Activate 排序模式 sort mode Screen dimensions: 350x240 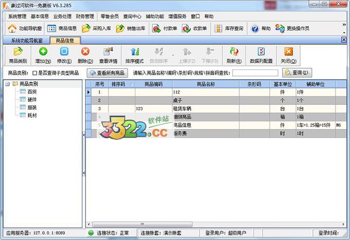[x=135, y=56]
